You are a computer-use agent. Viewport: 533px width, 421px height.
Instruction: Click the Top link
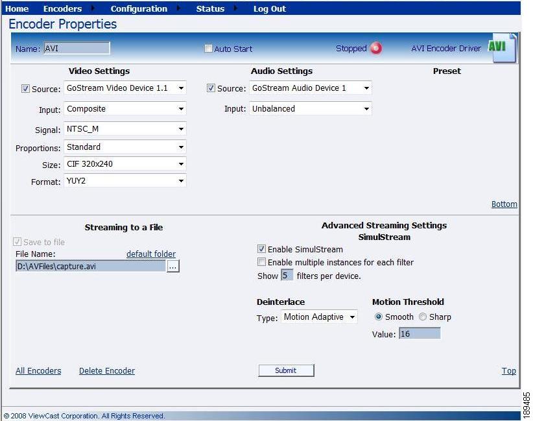click(x=509, y=370)
